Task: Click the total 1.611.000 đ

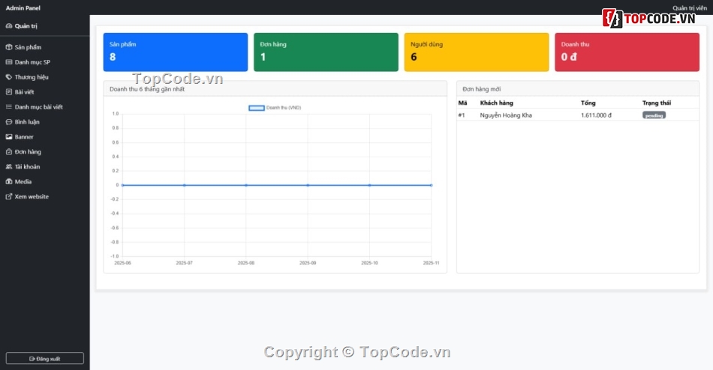Action: tap(596, 115)
